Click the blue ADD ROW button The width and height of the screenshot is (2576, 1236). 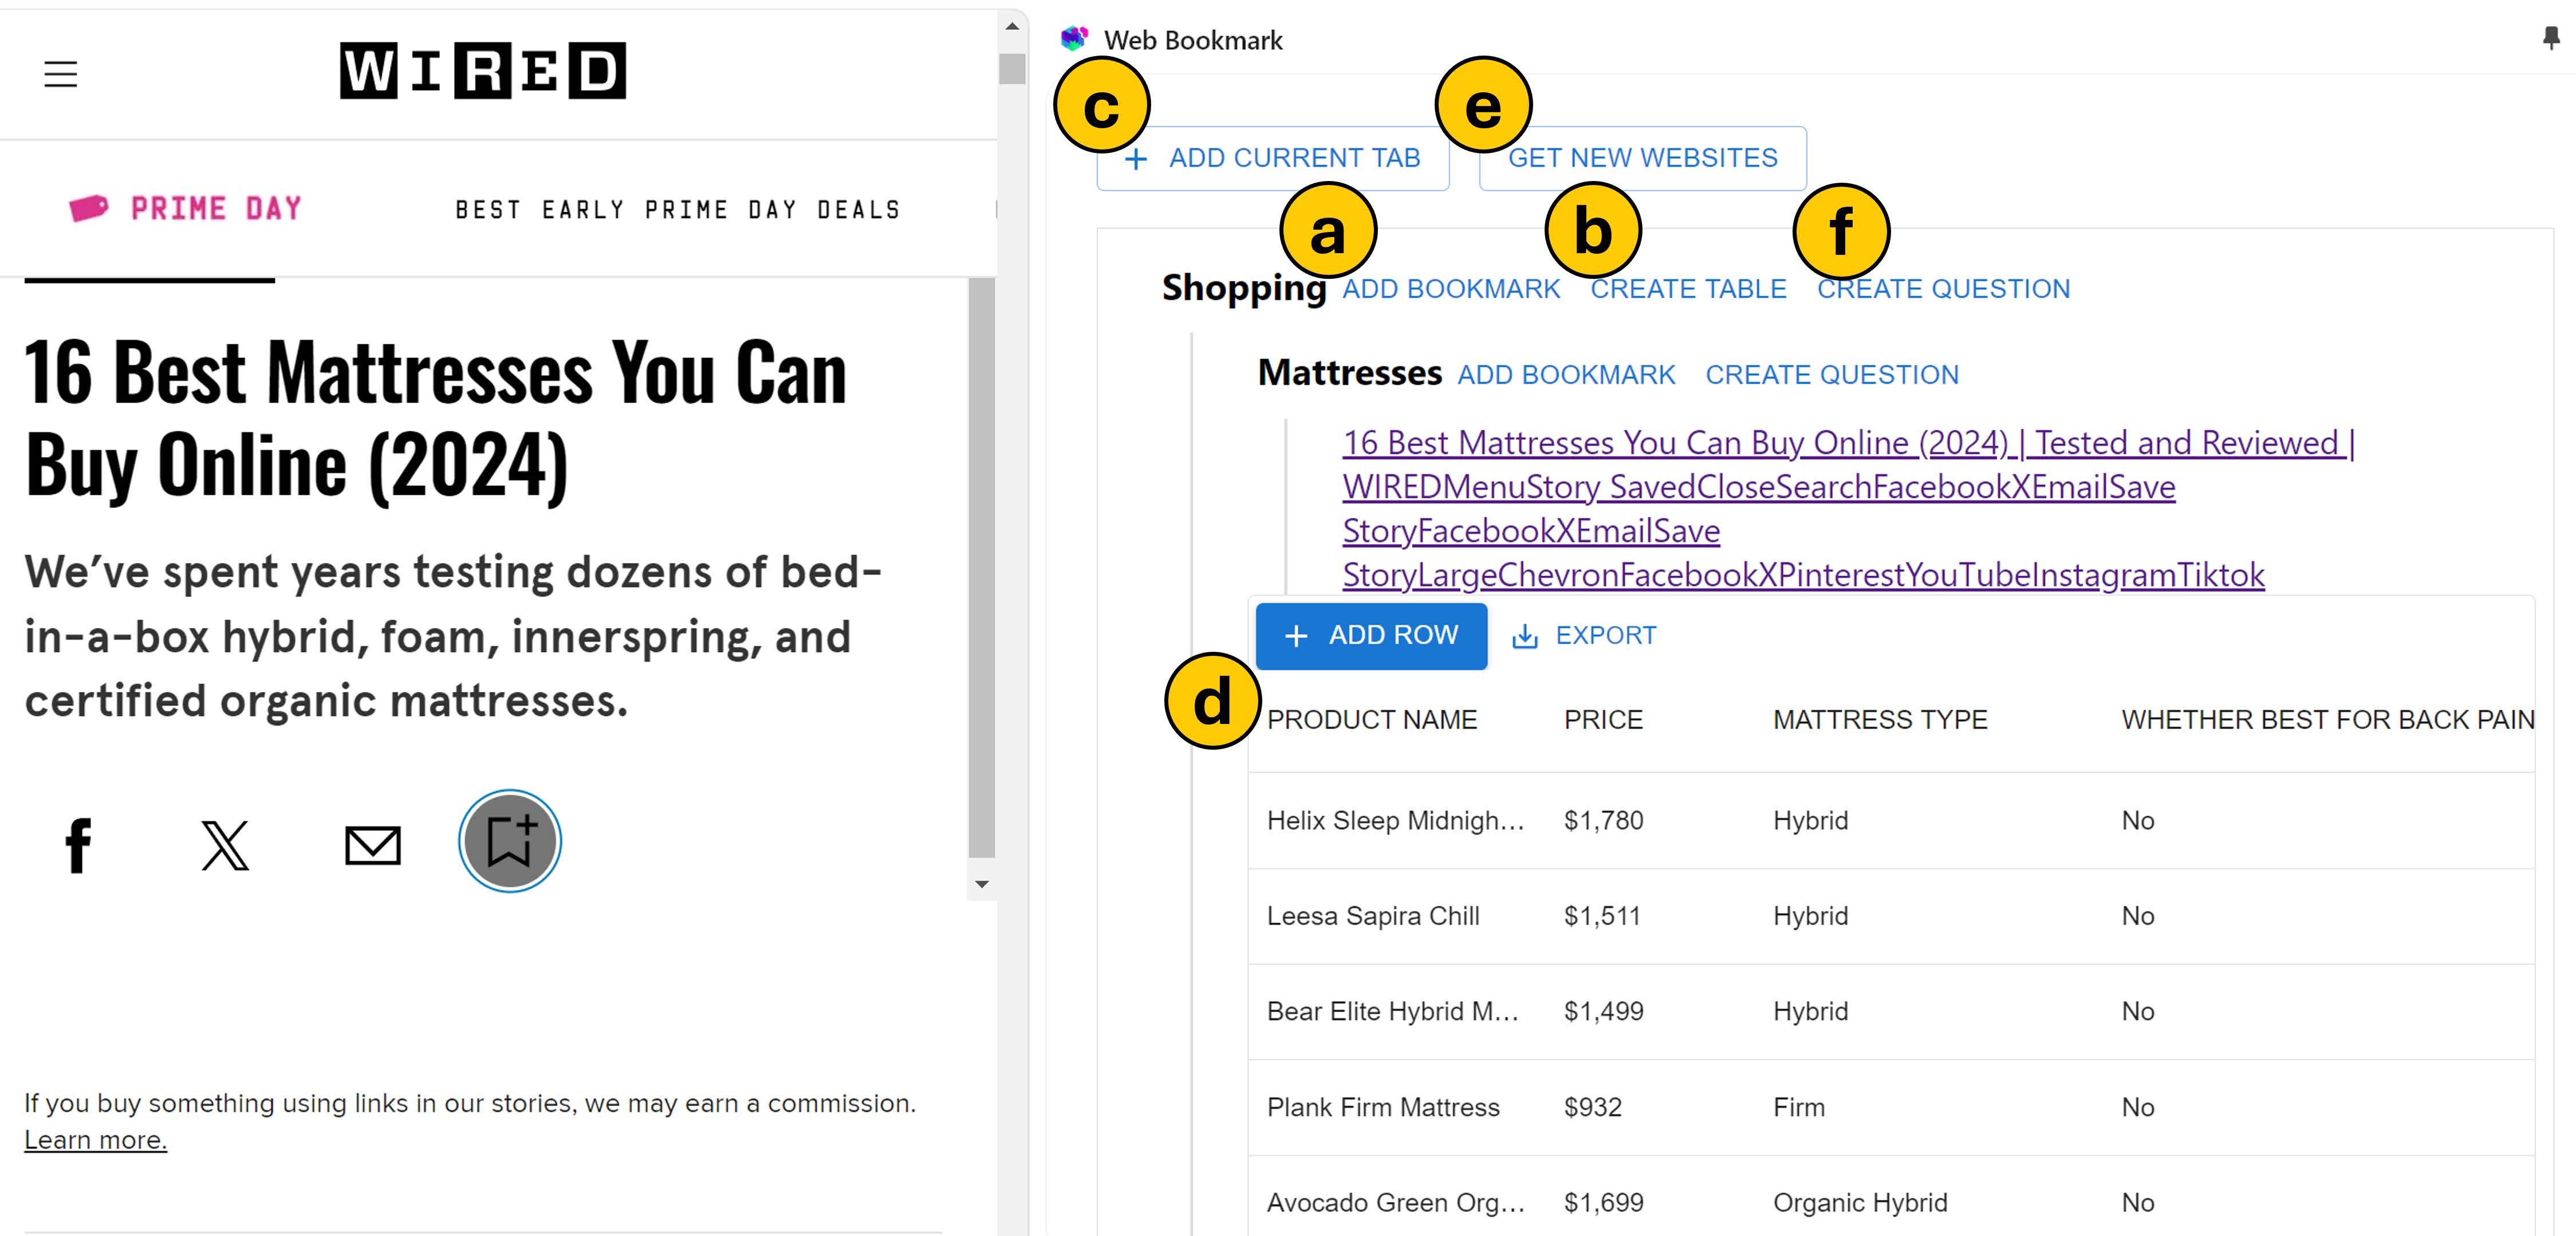[x=1372, y=636]
